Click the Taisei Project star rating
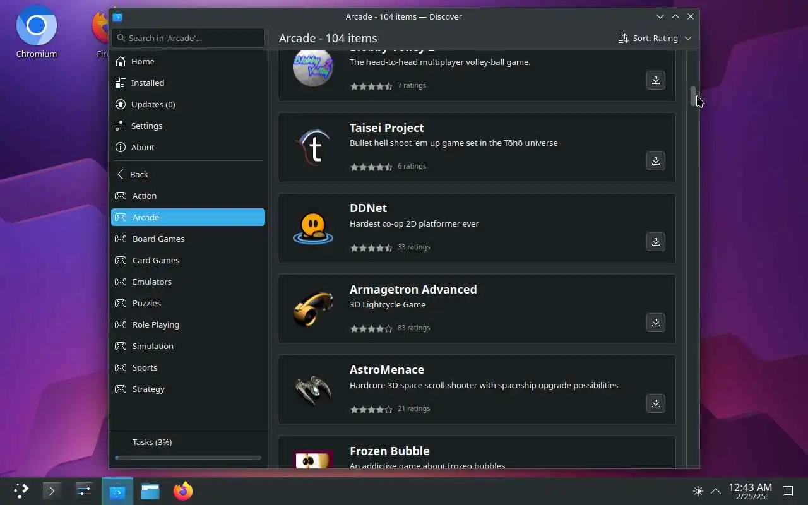The height and width of the screenshot is (505, 808). 371,167
